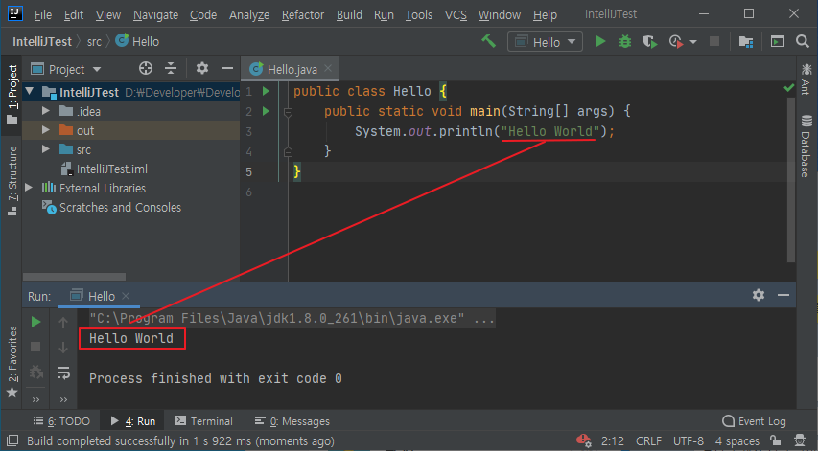Click 4 spaces indent setting
Image resolution: width=818 pixels, height=451 pixels.
[737, 441]
